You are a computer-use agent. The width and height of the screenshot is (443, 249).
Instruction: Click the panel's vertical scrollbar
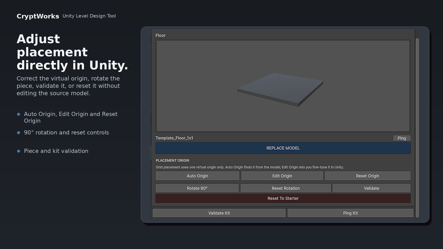pos(418,127)
